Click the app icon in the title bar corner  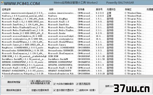[2, 2]
